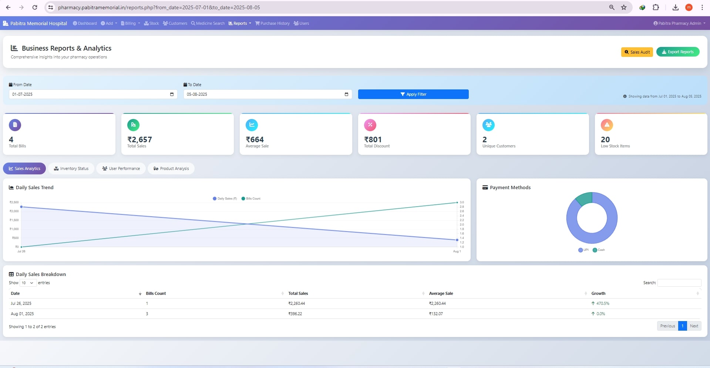This screenshot has width=710, height=368.
Task: Open browser downloads icon
Action: 675,7
